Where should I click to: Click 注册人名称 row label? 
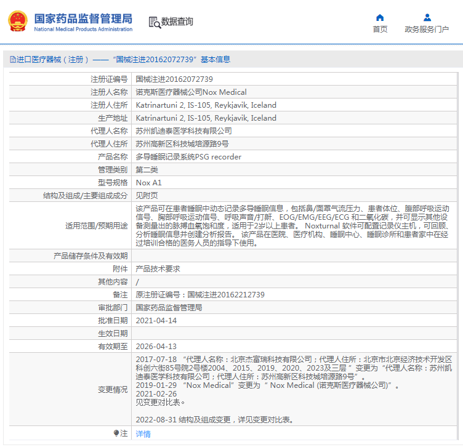pyautogui.click(x=109, y=92)
